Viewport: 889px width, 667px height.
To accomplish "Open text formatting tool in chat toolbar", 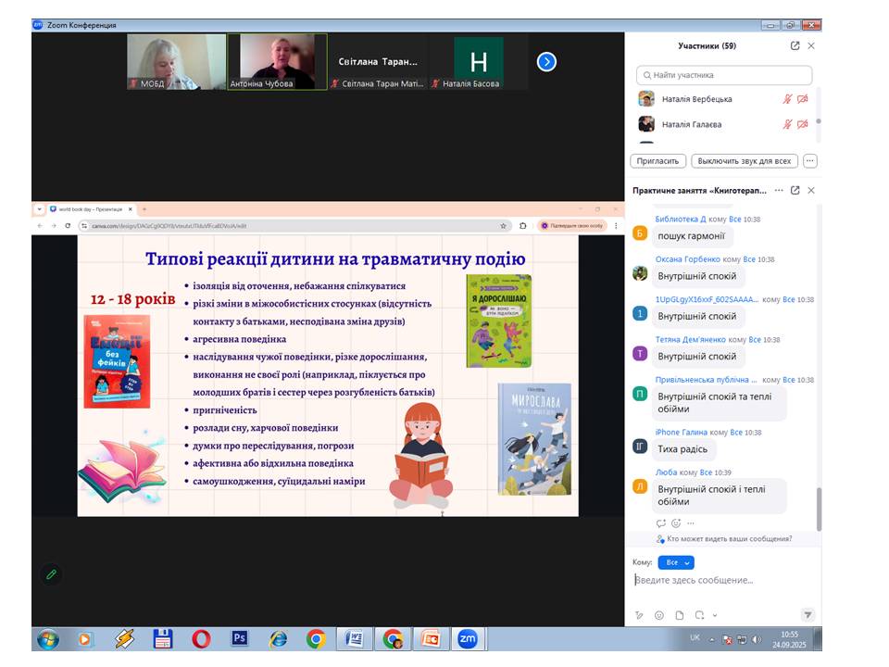I will [639, 615].
